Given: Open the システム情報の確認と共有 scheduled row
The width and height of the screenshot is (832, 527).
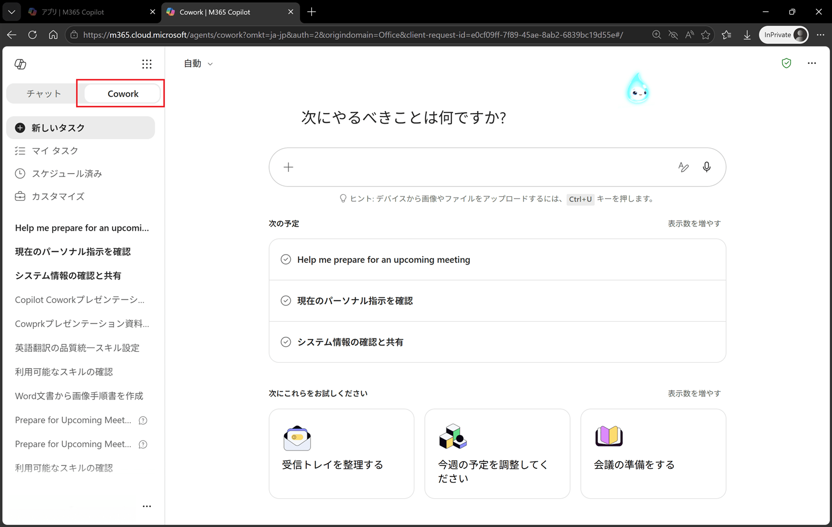Looking at the screenshot, I should tap(497, 342).
